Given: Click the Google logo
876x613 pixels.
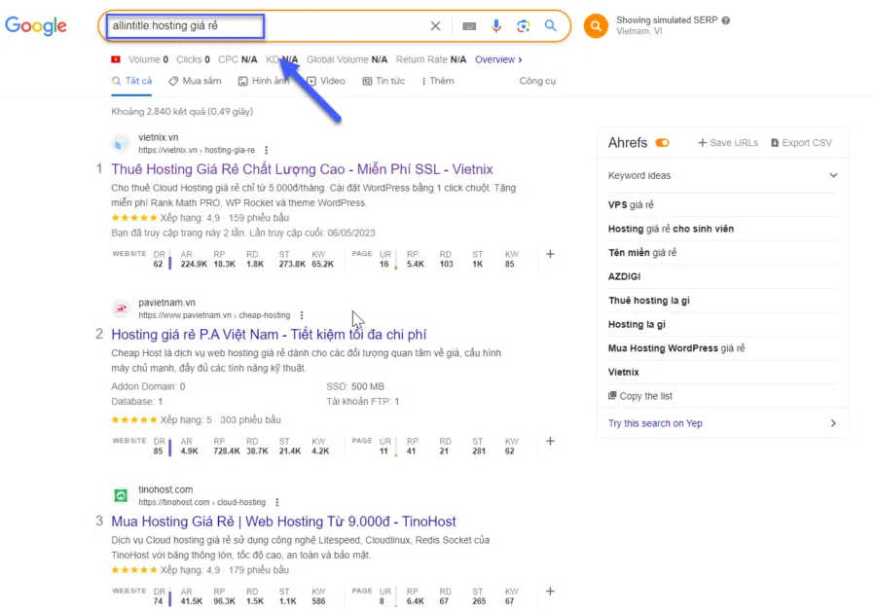Looking at the screenshot, I should click(35, 26).
